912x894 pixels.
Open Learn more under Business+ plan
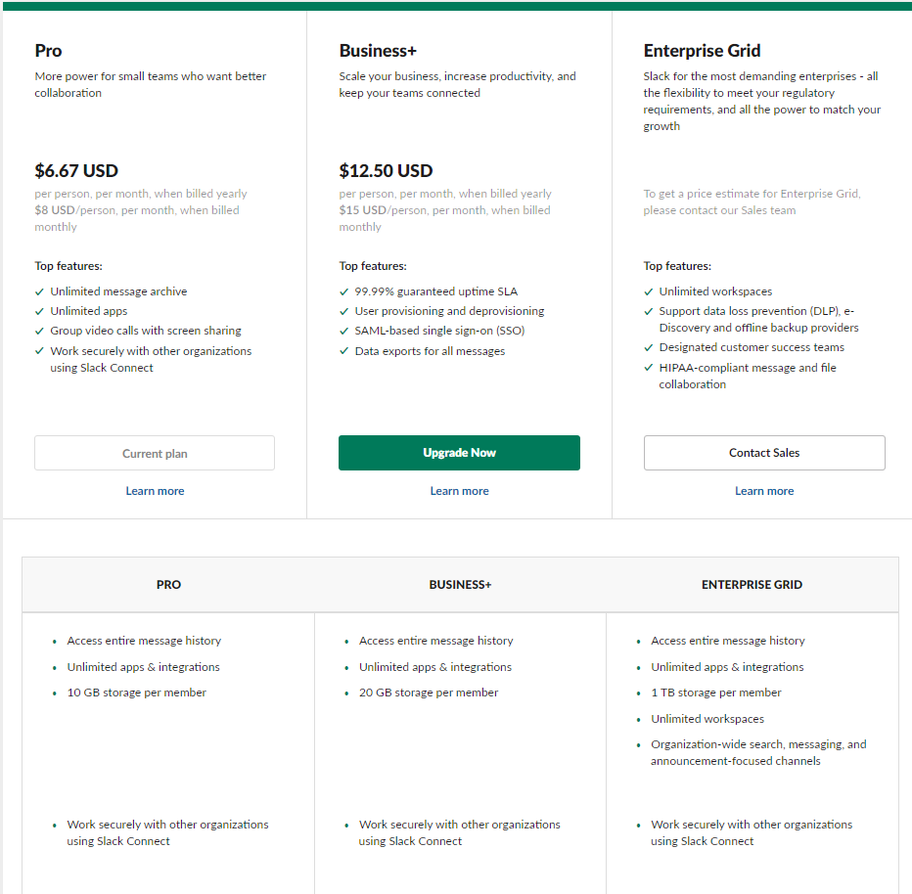click(460, 491)
